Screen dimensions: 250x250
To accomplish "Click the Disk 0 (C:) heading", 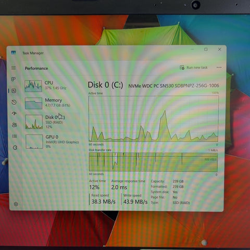I will [x=105, y=85].
